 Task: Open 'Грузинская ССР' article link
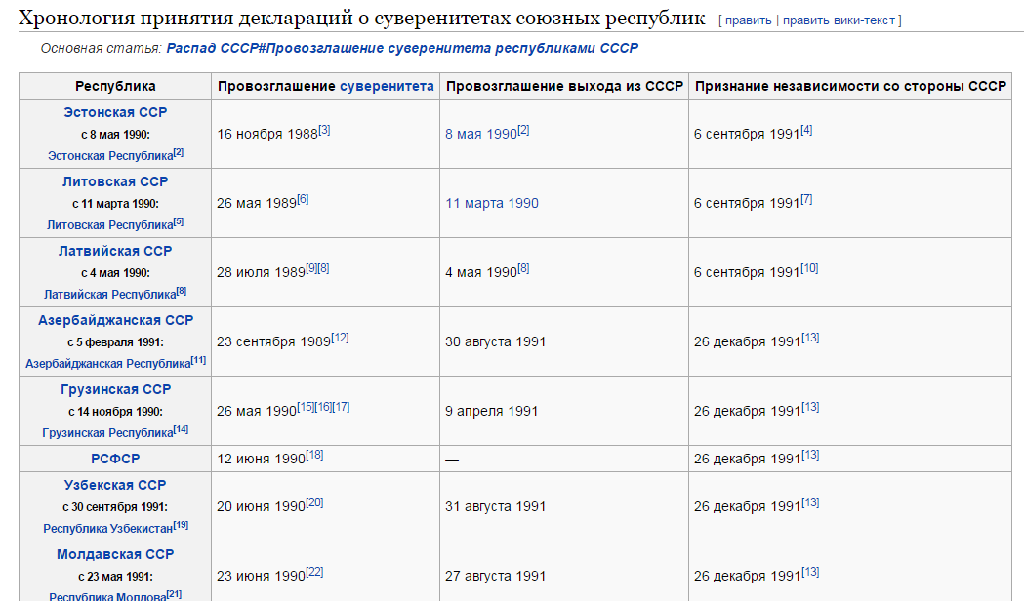pos(115,389)
